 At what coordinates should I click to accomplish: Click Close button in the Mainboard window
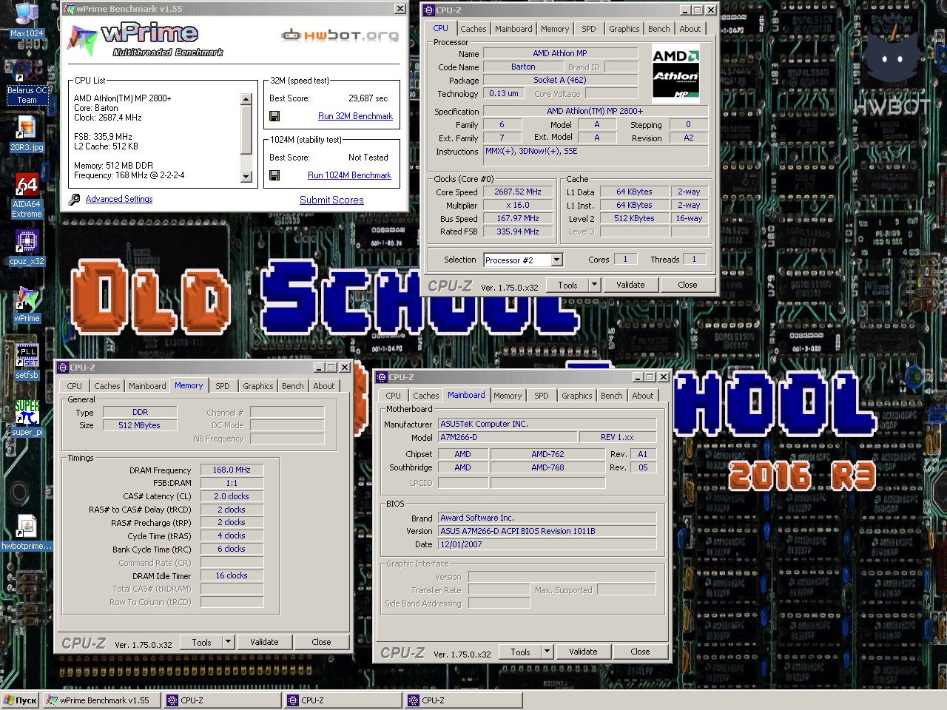[x=640, y=652]
